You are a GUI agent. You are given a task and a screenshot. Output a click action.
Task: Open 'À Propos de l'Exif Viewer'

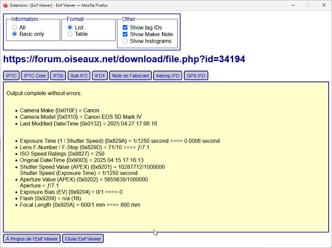pos(32,238)
